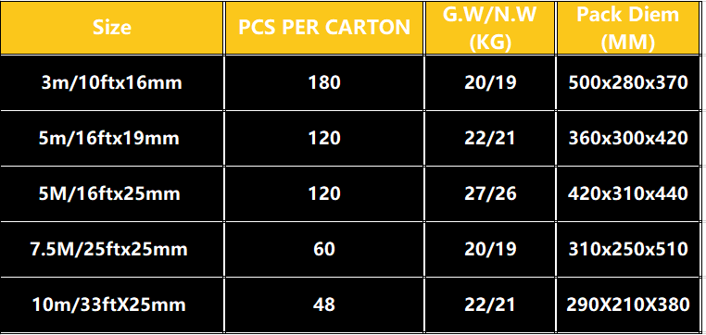Screen dimensions: 706x335
Task: Click the Size column header
Action: click(112, 28)
